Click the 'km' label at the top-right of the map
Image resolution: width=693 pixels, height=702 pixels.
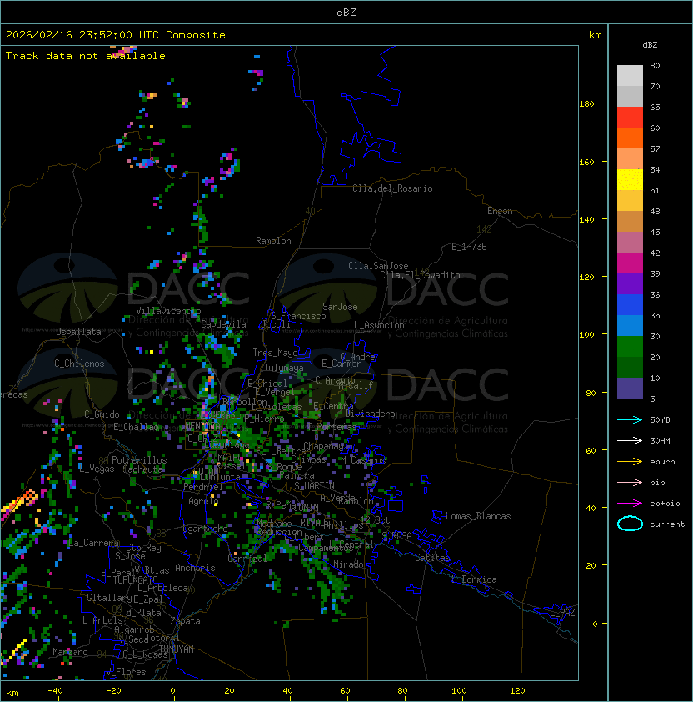595,35
